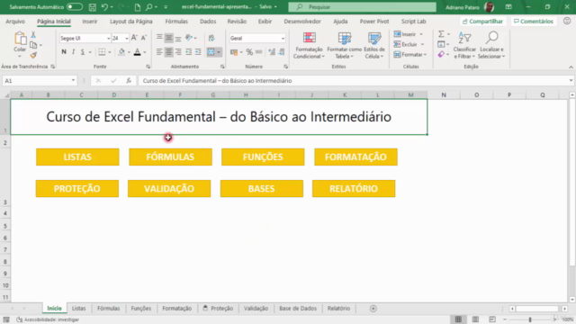Click the Pesquisar search box
Viewport: 576px width, 324px height.
click(x=362, y=7)
